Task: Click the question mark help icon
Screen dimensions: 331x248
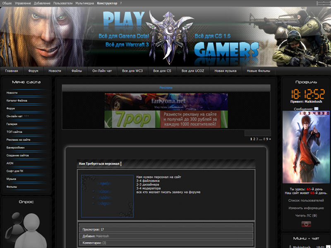Action: pos(121,3)
